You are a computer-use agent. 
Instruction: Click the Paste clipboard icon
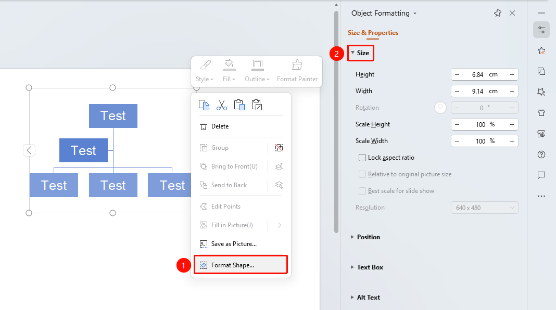239,105
